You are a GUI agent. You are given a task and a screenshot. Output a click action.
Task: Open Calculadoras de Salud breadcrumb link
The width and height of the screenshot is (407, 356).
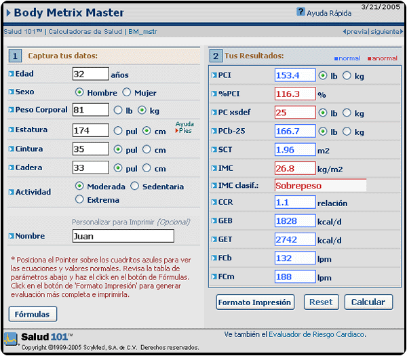pyautogui.click(x=85, y=32)
